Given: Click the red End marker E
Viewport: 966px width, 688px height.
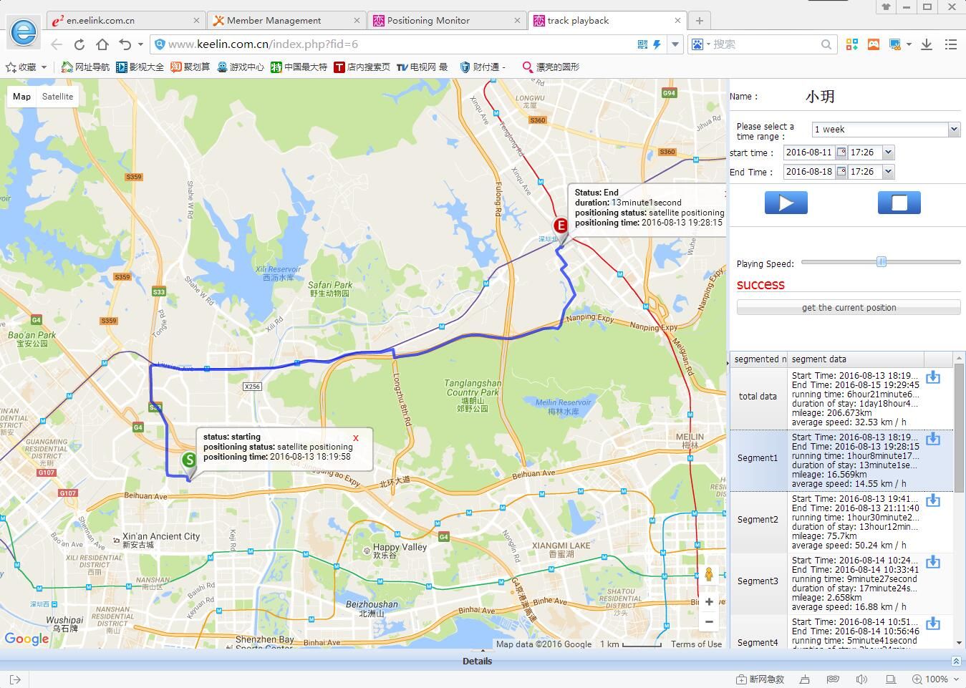Looking at the screenshot, I should [x=561, y=226].
